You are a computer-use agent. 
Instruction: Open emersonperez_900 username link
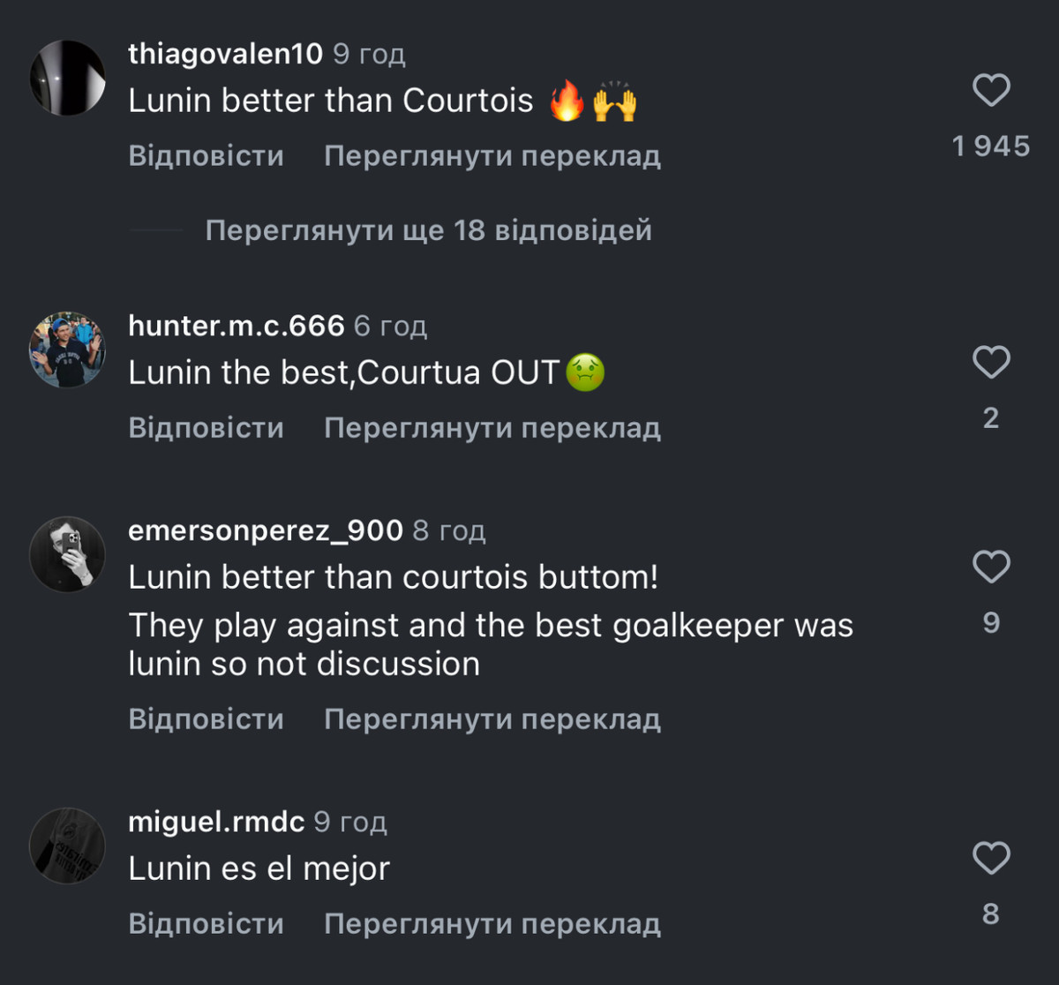pos(265,530)
